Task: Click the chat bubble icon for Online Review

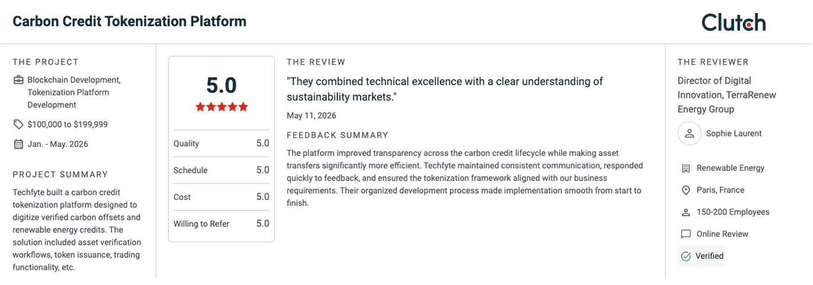Action: coord(686,234)
